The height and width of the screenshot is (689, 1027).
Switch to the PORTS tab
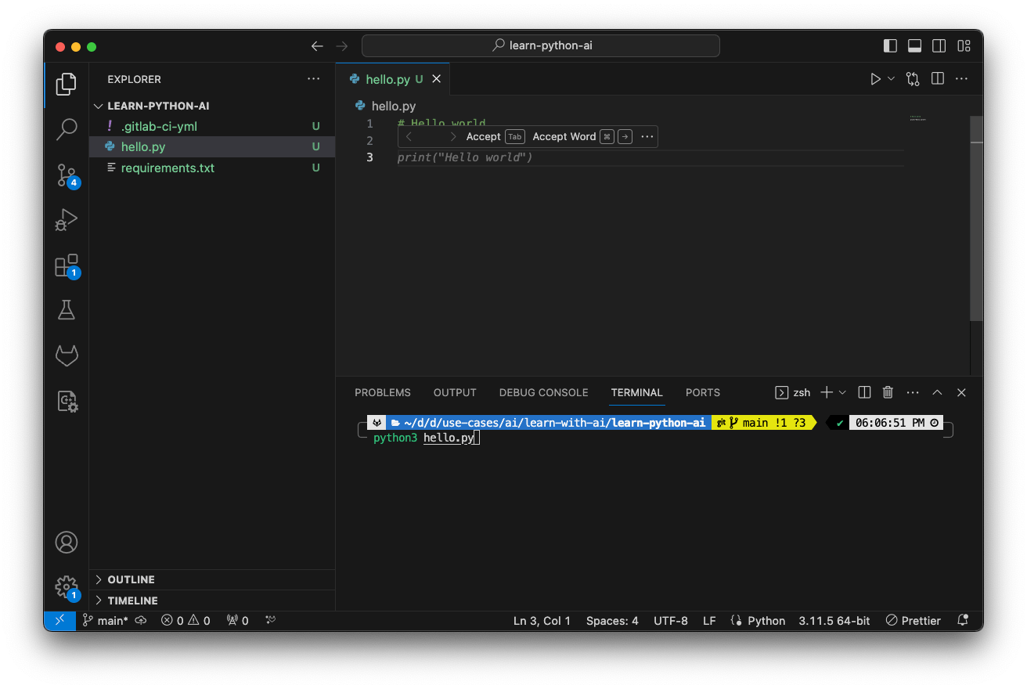point(702,392)
